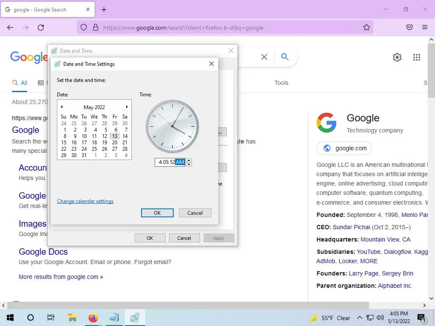Open the Date and Time taskbar item
The image size is (435, 326).
[x=135, y=318]
